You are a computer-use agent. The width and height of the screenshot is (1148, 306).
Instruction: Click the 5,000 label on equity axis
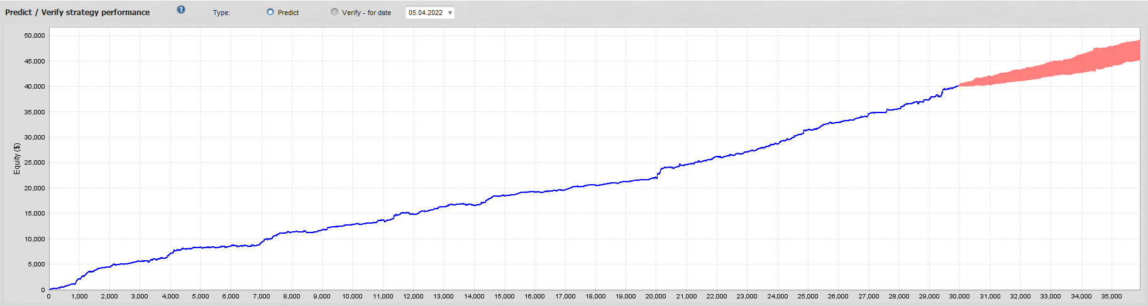click(36, 265)
